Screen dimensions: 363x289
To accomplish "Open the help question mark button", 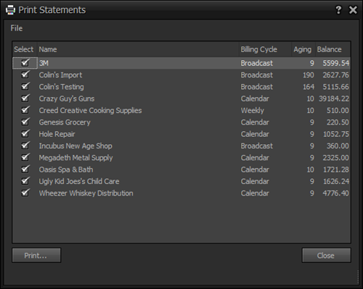I will pos(338,10).
